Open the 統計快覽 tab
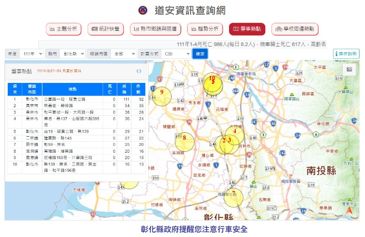Image resolution: width=365 pixels, height=237 pixels. coord(105,29)
